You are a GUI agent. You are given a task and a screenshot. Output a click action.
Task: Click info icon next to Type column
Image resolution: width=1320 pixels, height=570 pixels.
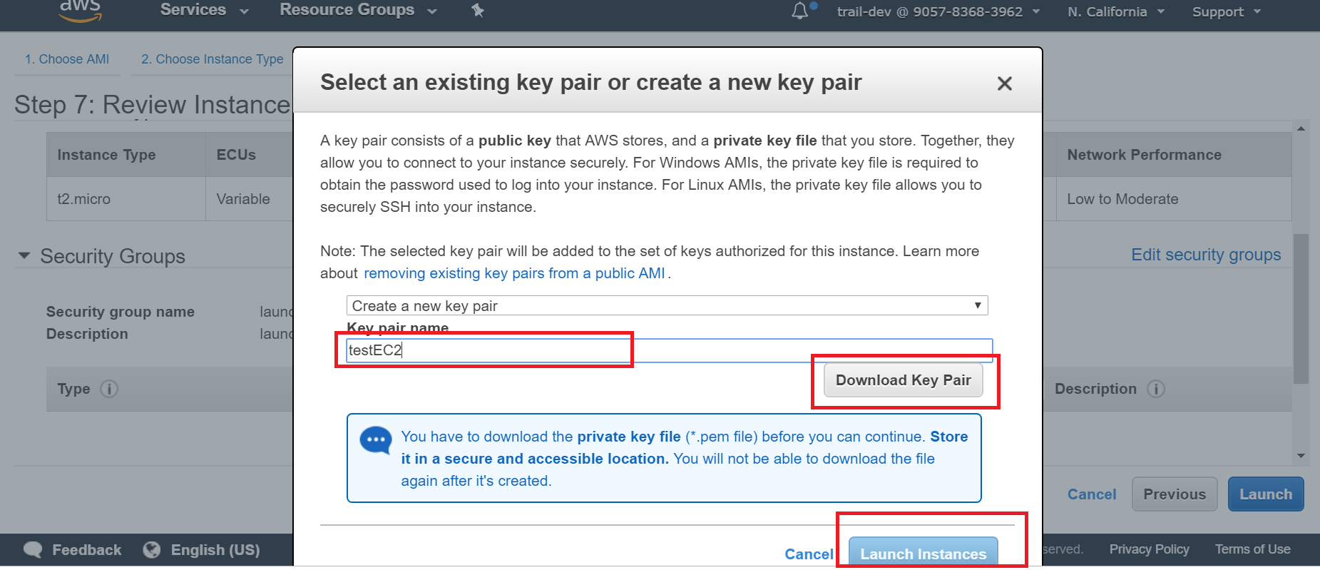[109, 389]
